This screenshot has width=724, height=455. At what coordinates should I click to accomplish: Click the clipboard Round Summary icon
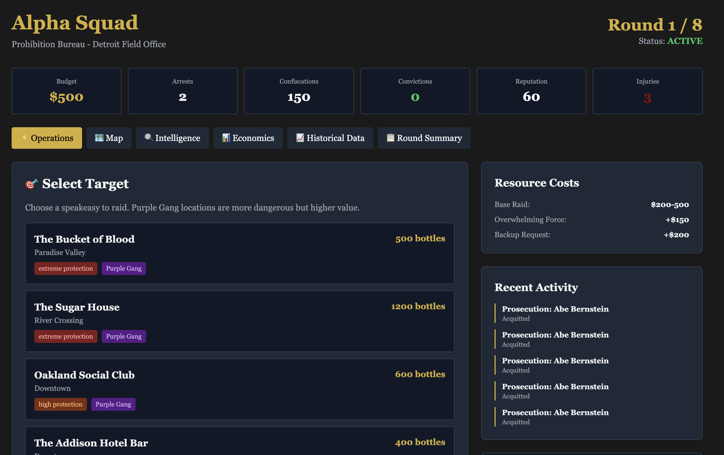click(390, 138)
